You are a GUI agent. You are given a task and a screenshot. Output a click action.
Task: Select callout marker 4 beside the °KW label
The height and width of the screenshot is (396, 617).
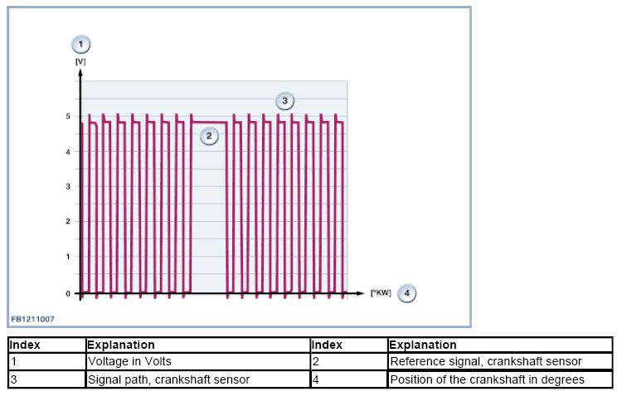pyautogui.click(x=406, y=293)
